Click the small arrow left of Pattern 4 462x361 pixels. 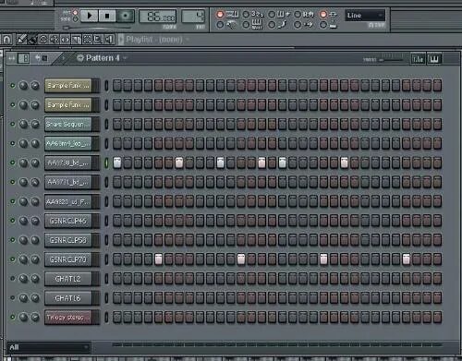click(x=63, y=58)
